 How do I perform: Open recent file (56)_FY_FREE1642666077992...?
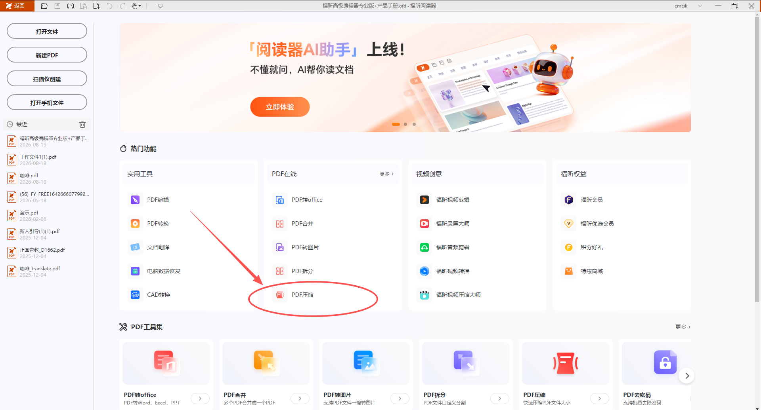[48, 197]
